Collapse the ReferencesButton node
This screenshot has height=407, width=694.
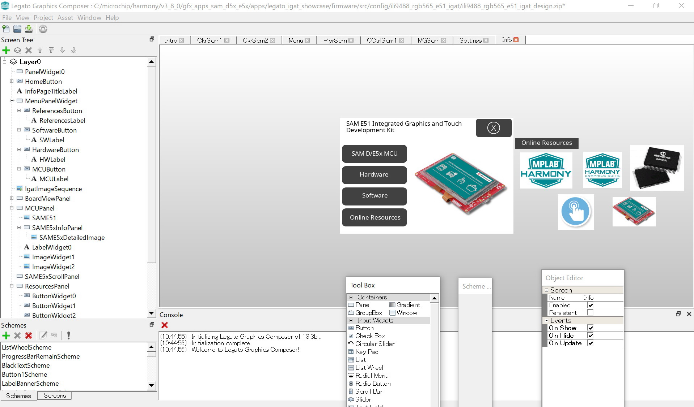point(19,111)
